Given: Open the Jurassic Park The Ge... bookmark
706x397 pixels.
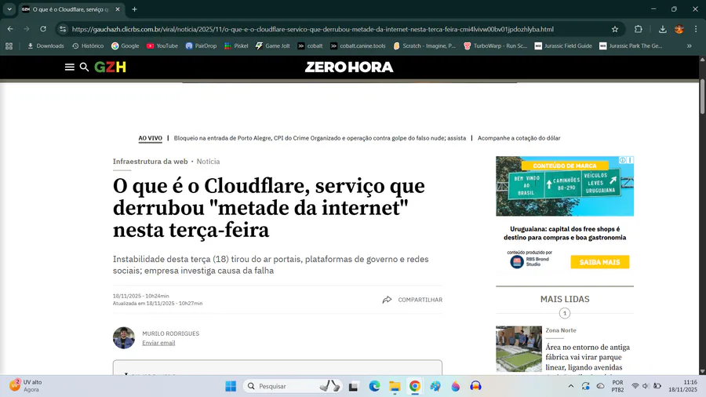Looking at the screenshot, I should (631, 46).
